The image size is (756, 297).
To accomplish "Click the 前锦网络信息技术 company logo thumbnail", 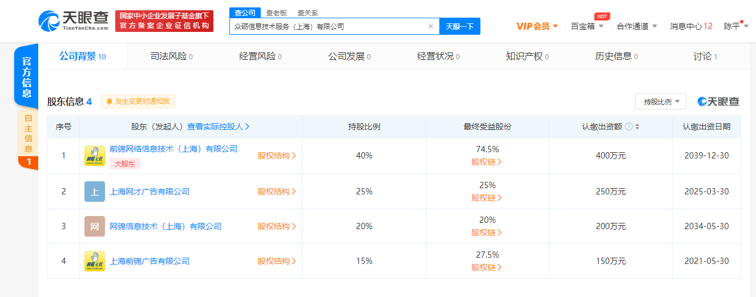I will click(x=95, y=156).
